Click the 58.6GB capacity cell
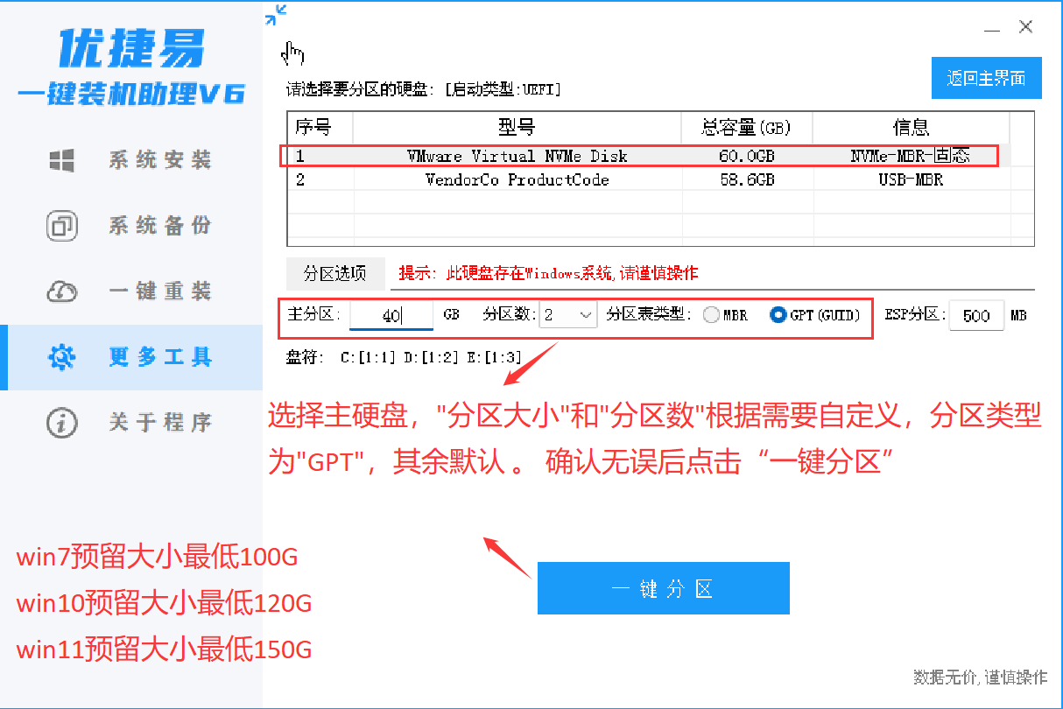The width and height of the screenshot is (1063, 709). pyautogui.click(x=747, y=179)
